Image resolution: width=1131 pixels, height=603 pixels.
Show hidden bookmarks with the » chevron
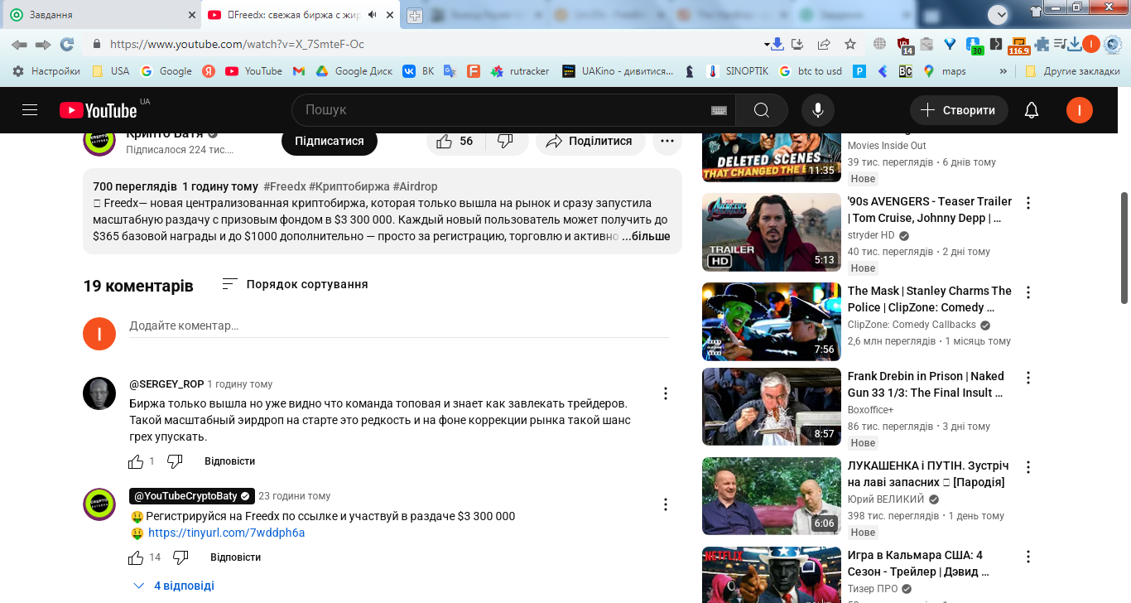(x=1003, y=71)
